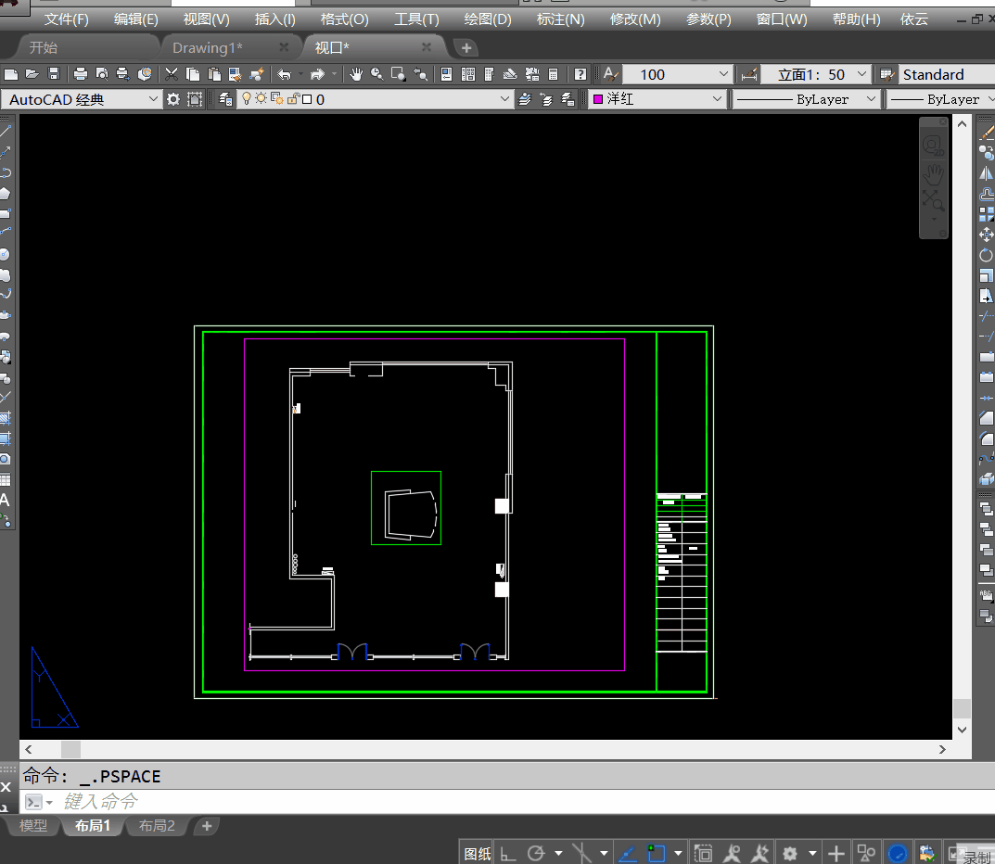
Task: Switch to the 模型 model tab
Action: tap(33, 825)
